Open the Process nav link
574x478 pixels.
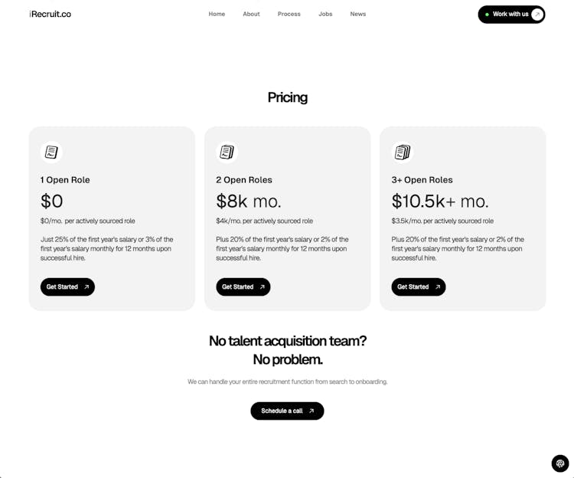click(x=289, y=15)
